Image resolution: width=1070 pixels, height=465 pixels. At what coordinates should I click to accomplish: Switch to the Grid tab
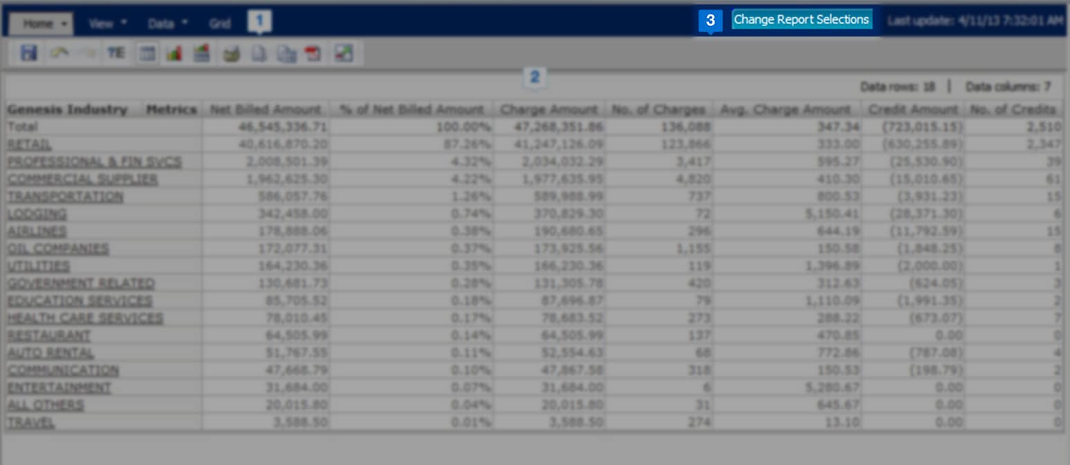tap(220, 23)
